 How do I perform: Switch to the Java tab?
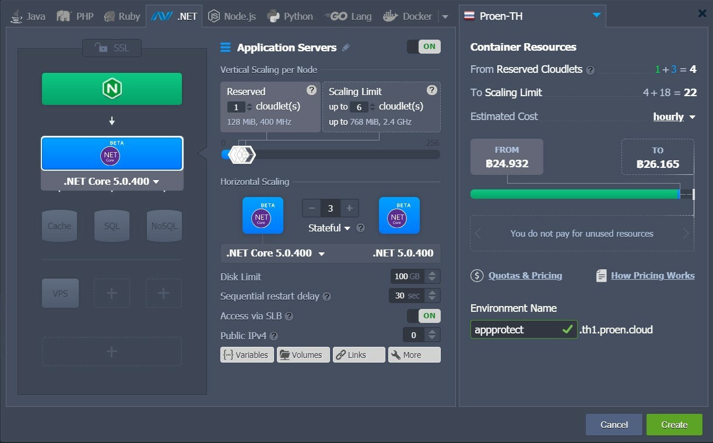[x=28, y=16]
